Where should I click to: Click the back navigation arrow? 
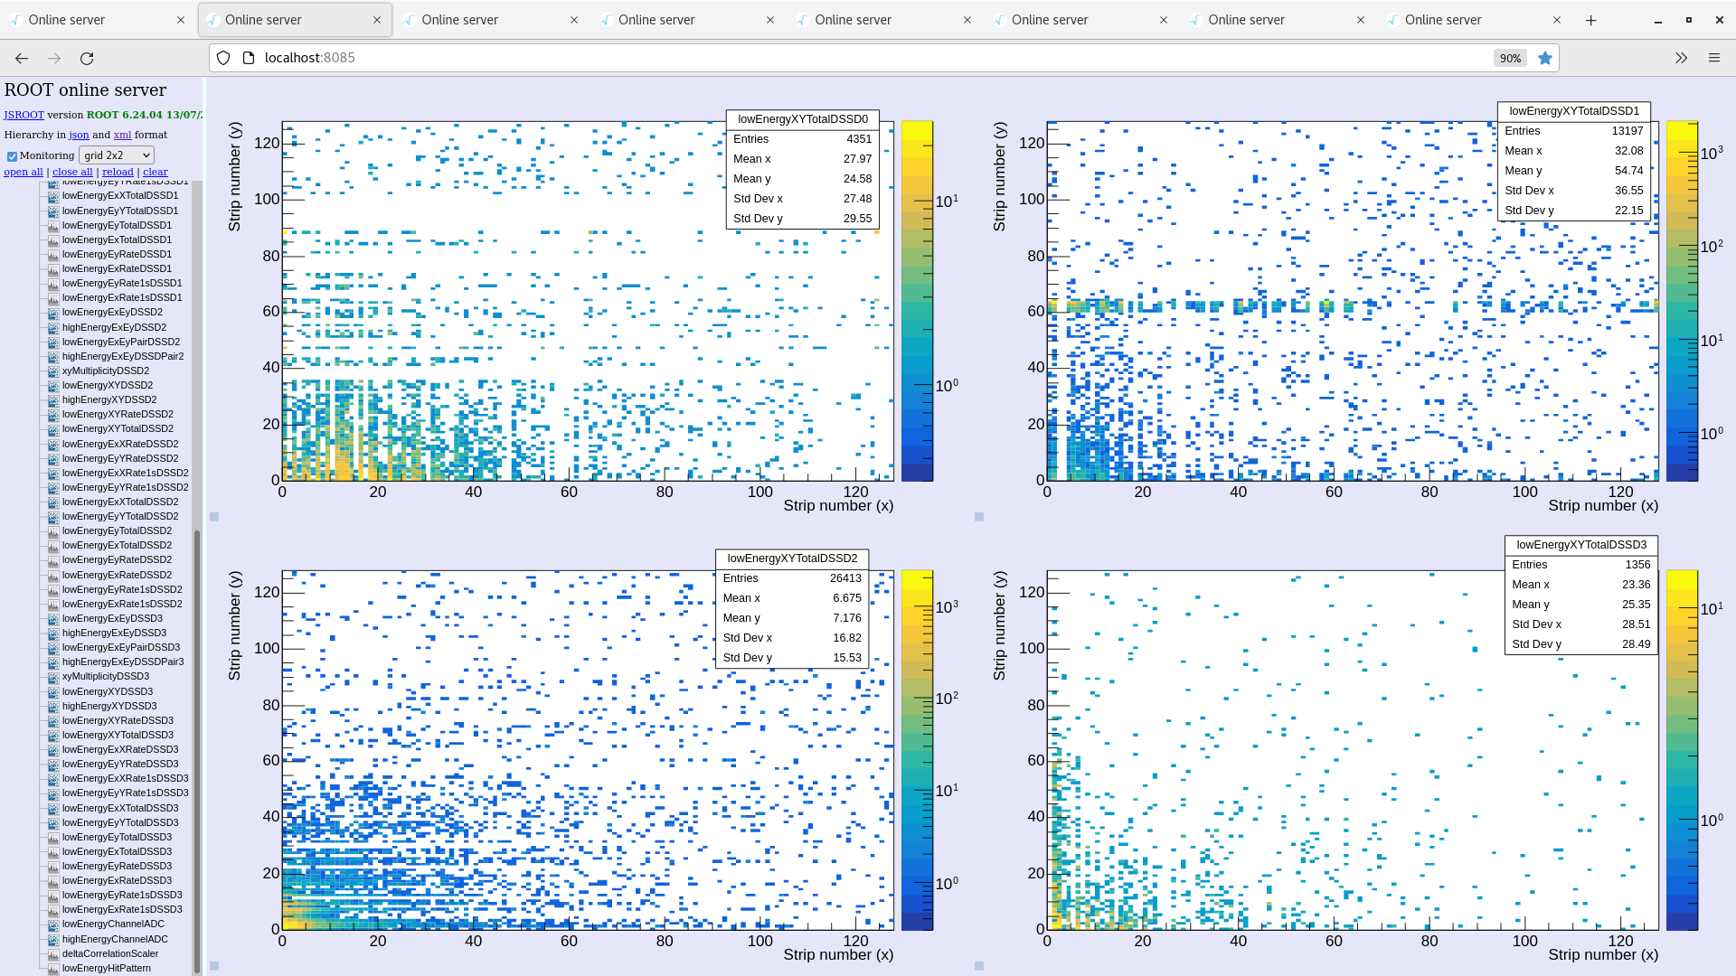point(21,58)
